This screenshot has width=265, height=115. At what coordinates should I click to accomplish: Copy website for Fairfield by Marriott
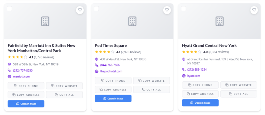pyautogui.click(x=64, y=86)
